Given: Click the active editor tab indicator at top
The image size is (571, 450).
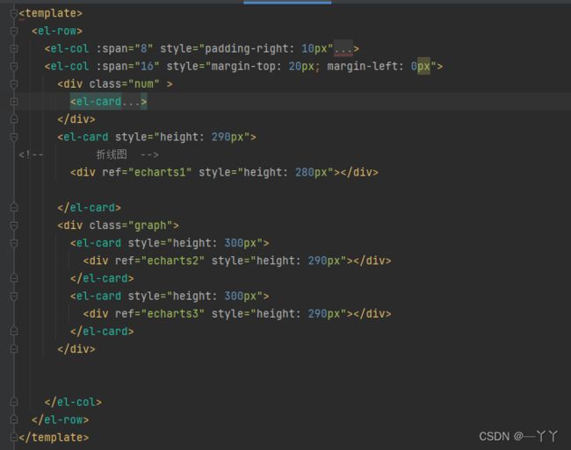Looking at the screenshot, I should tap(287, 2).
